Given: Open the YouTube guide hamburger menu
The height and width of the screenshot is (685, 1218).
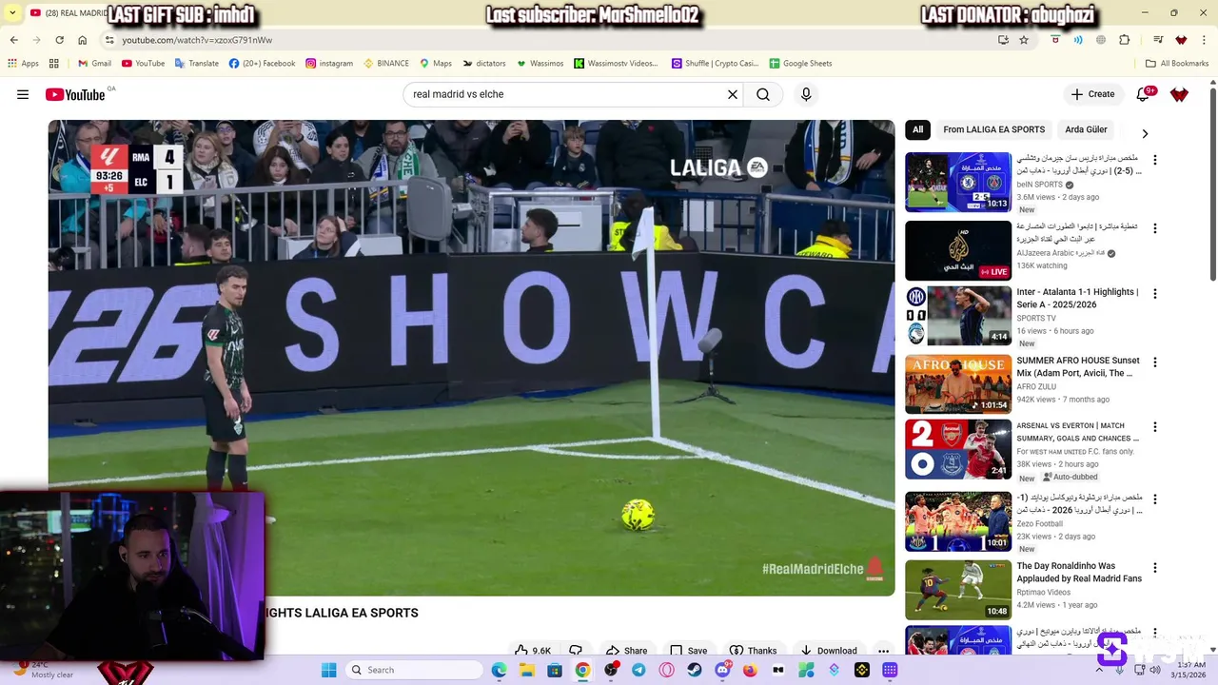Looking at the screenshot, I should click(x=23, y=94).
